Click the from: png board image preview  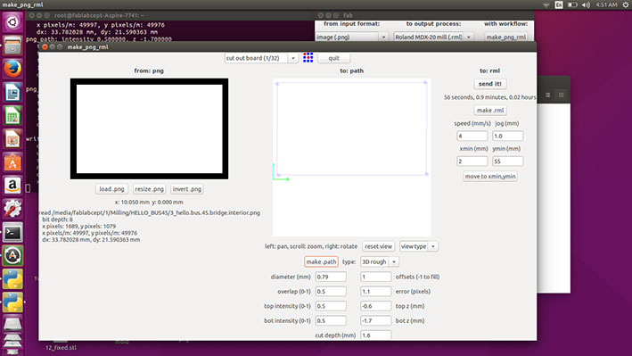(x=149, y=128)
